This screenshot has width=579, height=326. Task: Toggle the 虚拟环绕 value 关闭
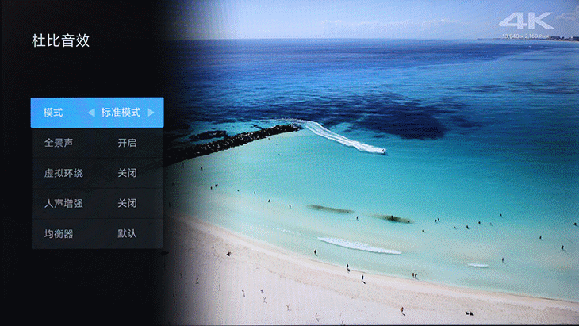point(127,173)
